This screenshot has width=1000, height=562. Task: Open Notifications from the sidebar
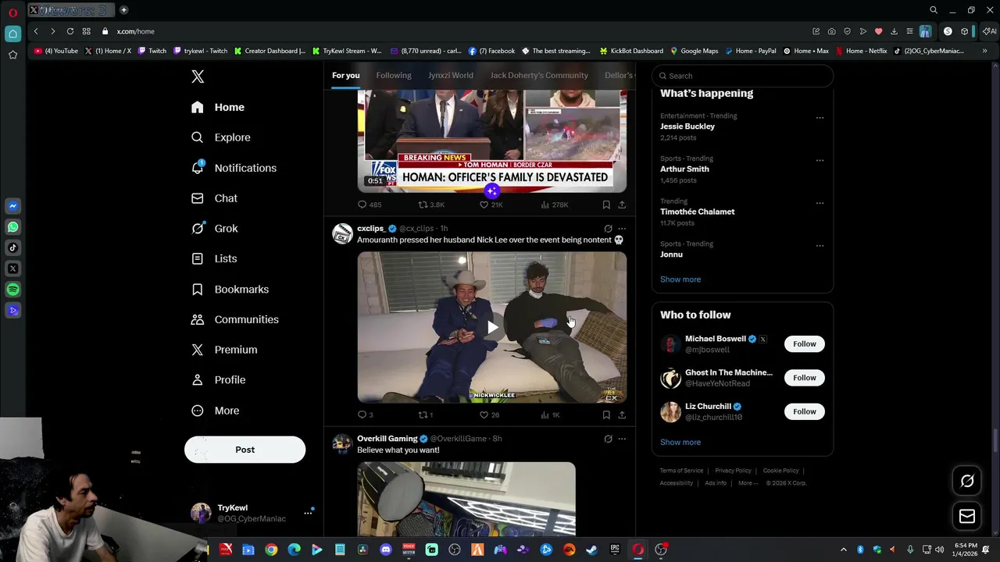[234, 168]
